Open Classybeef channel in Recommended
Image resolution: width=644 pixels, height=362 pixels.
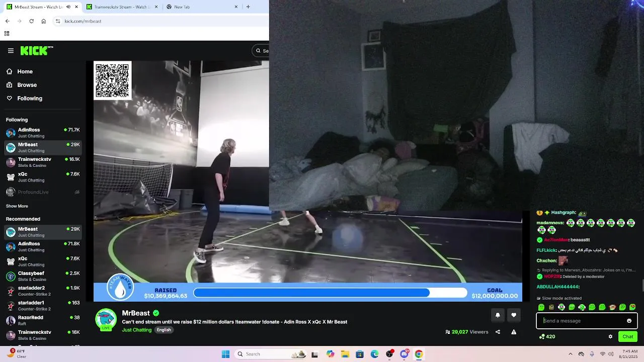(x=43, y=276)
